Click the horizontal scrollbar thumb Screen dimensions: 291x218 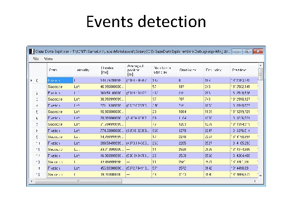tap(78, 181)
